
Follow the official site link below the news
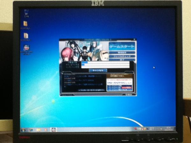[91, 90]
